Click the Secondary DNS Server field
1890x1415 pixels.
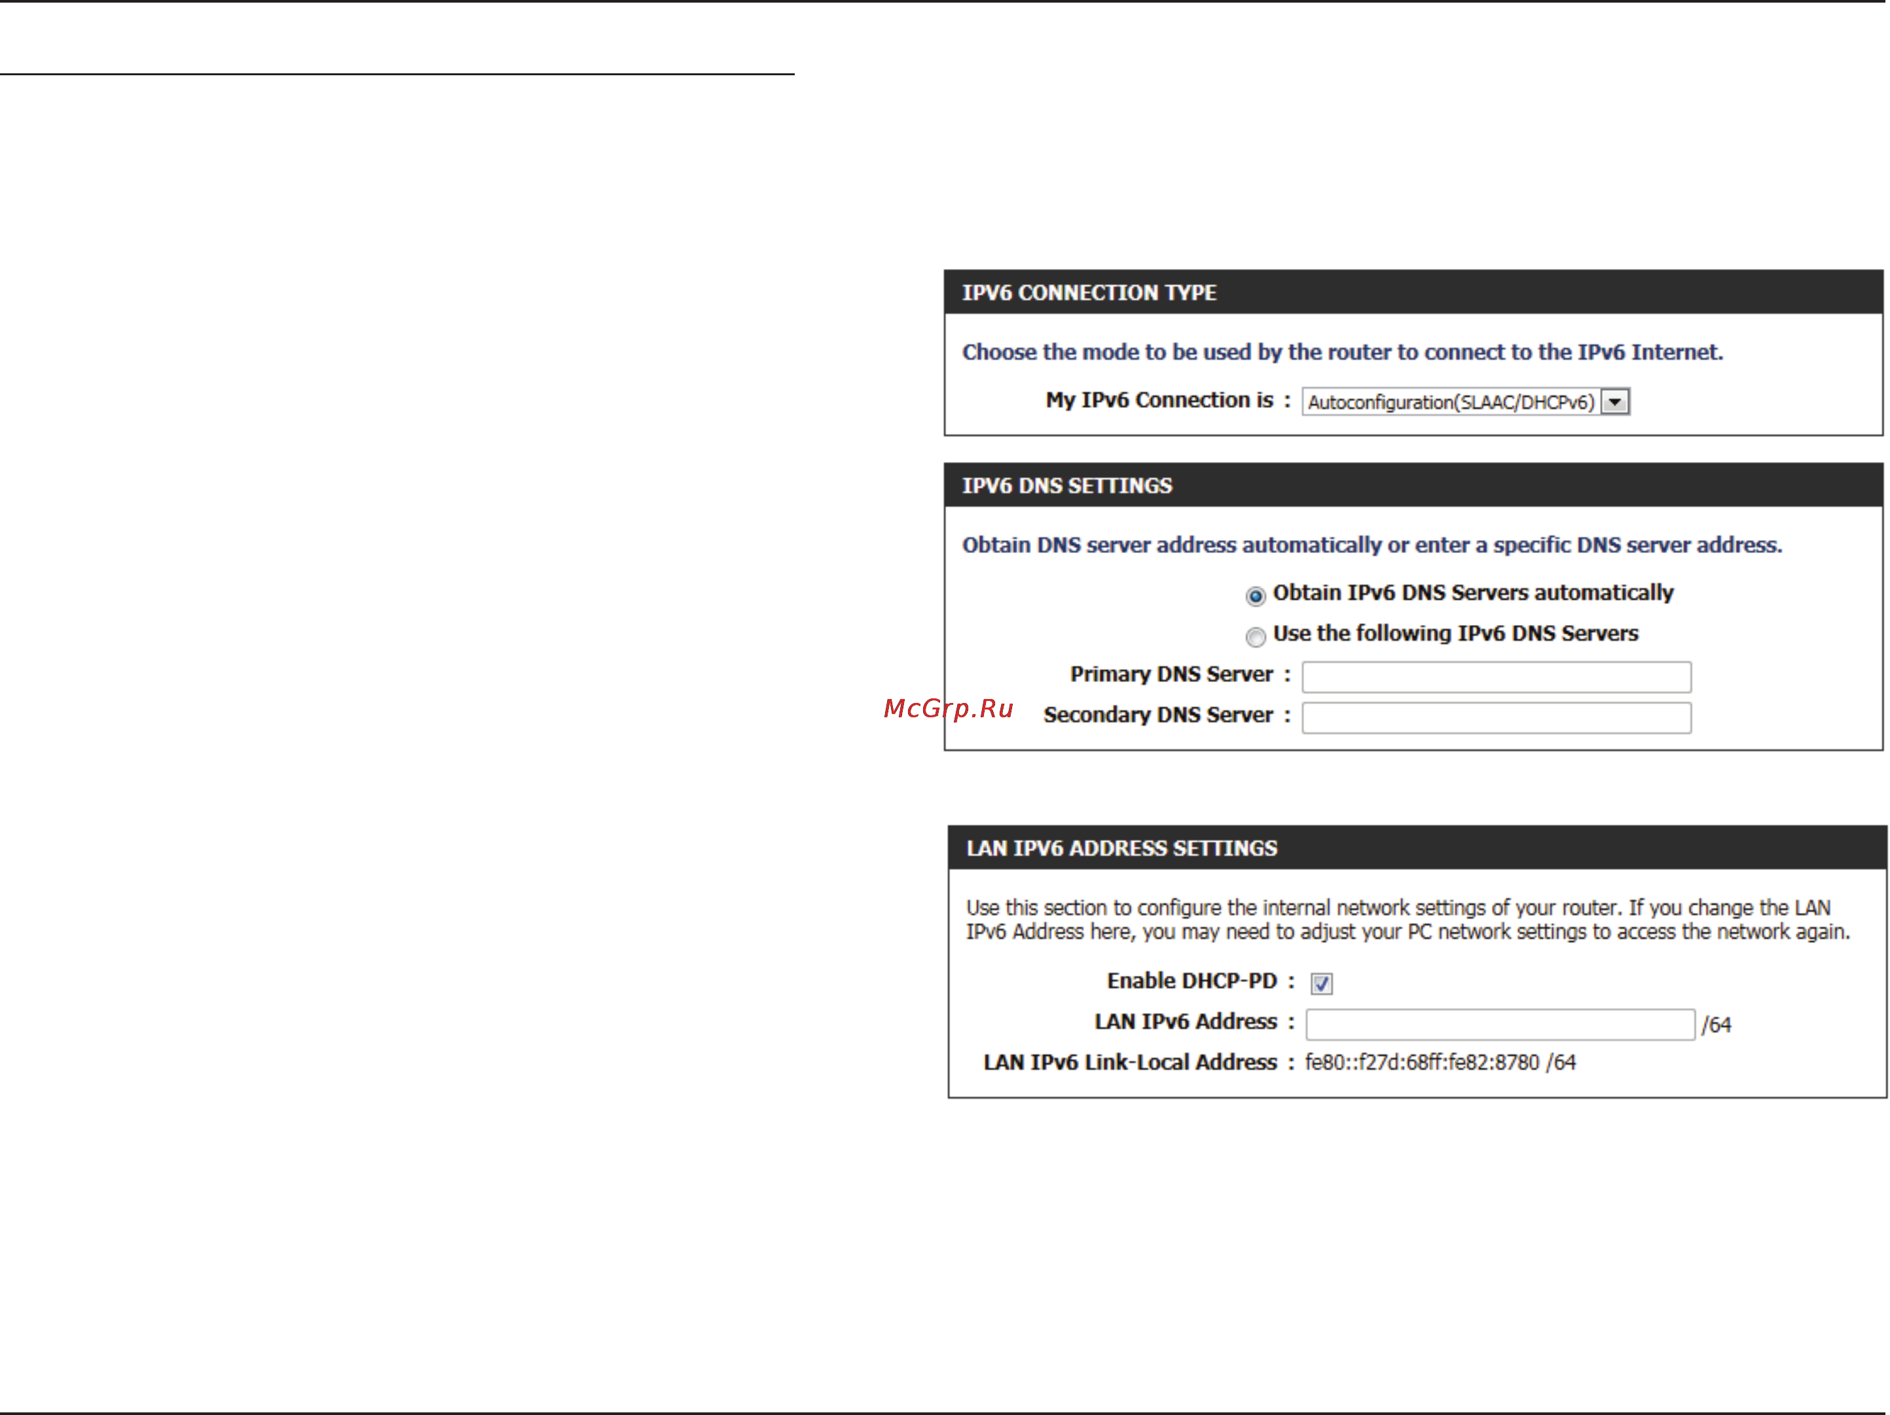1496,717
